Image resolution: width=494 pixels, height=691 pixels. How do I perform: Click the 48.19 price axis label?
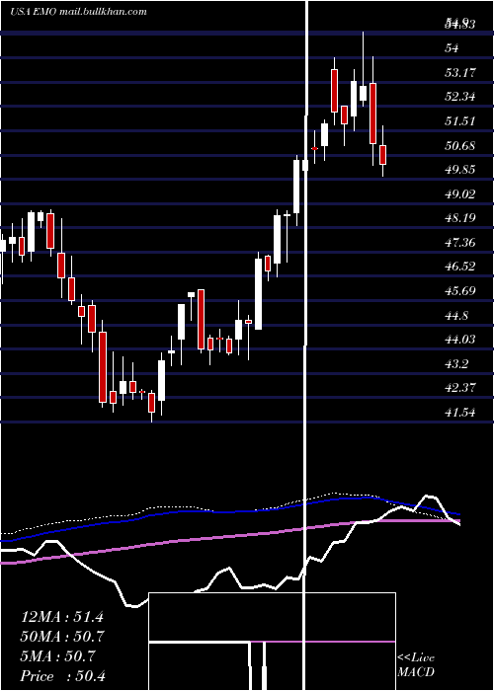tap(460, 218)
